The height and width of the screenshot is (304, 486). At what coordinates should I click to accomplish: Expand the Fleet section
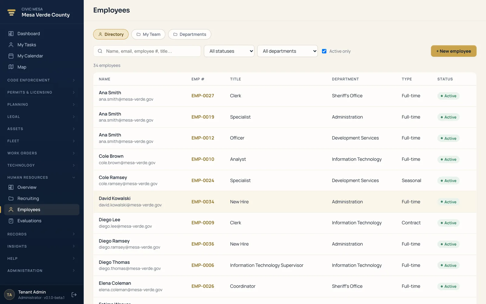(x=42, y=141)
